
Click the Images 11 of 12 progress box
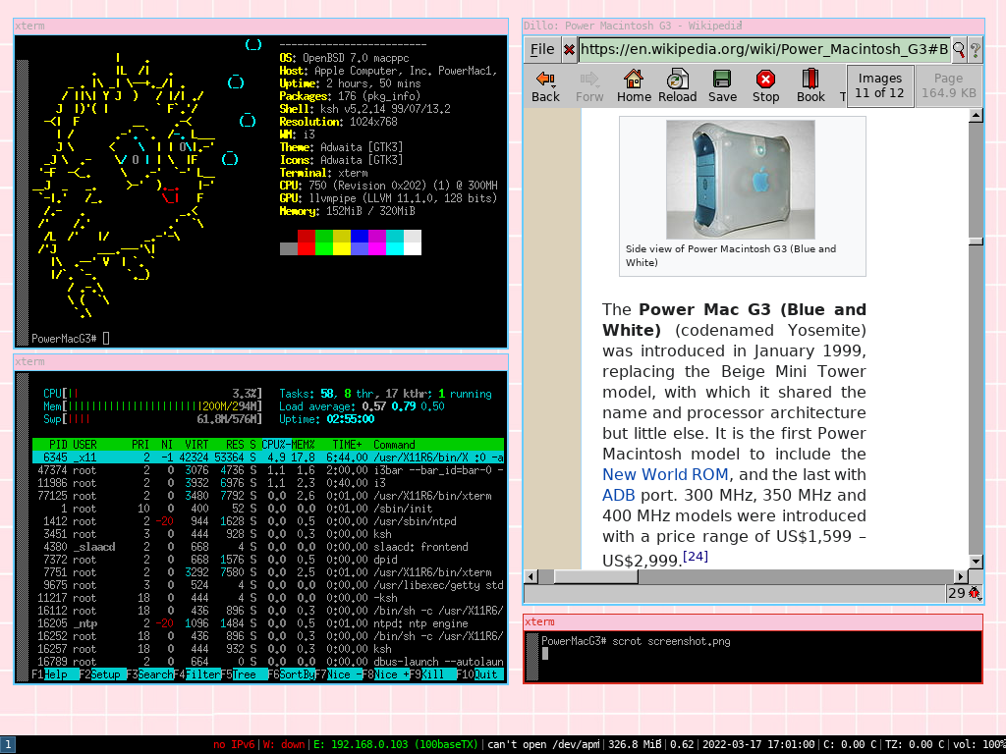(x=879, y=86)
